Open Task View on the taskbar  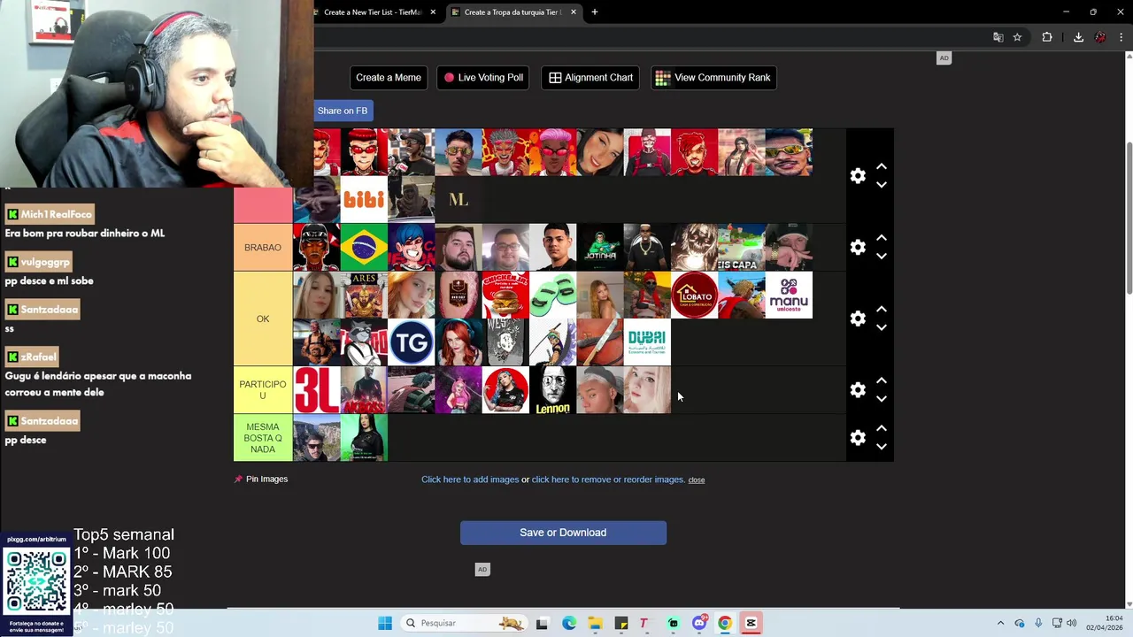tap(542, 623)
